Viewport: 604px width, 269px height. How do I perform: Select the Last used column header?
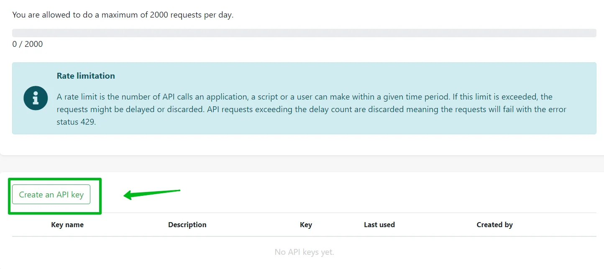[x=379, y=225]
